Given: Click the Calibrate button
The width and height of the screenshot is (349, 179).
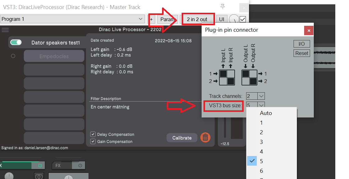Looking at the screenshot, I should [x=182, y=138].
